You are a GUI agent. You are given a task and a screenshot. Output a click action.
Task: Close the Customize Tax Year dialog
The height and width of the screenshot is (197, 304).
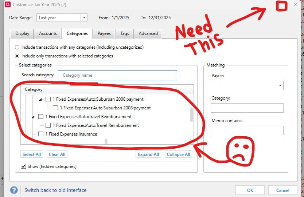pos(296,4)
